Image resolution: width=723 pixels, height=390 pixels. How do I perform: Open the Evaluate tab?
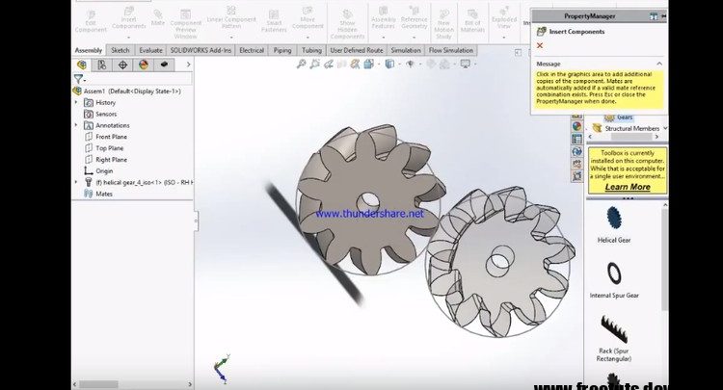tap(150, 50)
